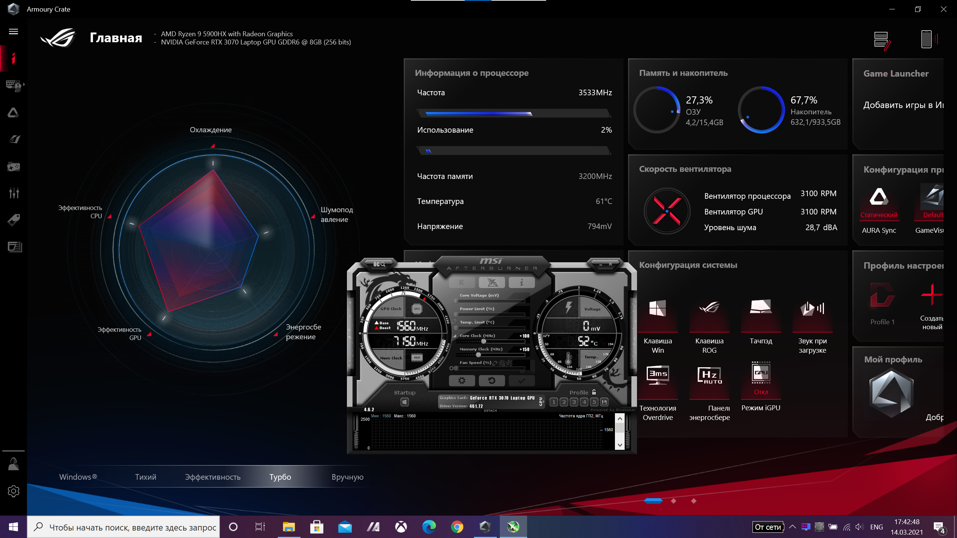Viewport: 957px width, 538px height.
Task: Open the Scenario Profiles sliders icon in sidebar
Action: coord(14,193)
